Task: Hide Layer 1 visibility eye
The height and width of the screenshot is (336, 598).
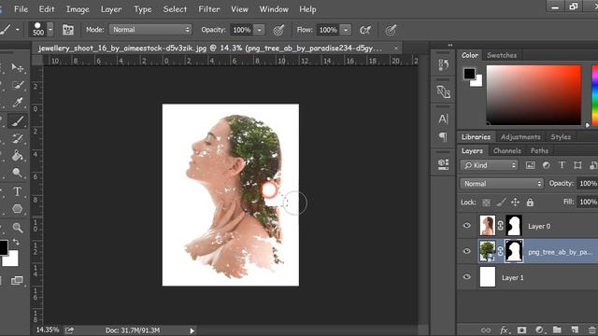Action: click(x=467, y=277)
